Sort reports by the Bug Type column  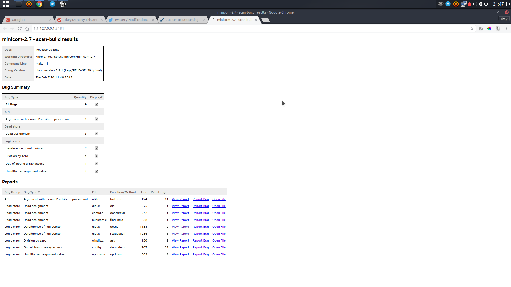tap(32, 192)
